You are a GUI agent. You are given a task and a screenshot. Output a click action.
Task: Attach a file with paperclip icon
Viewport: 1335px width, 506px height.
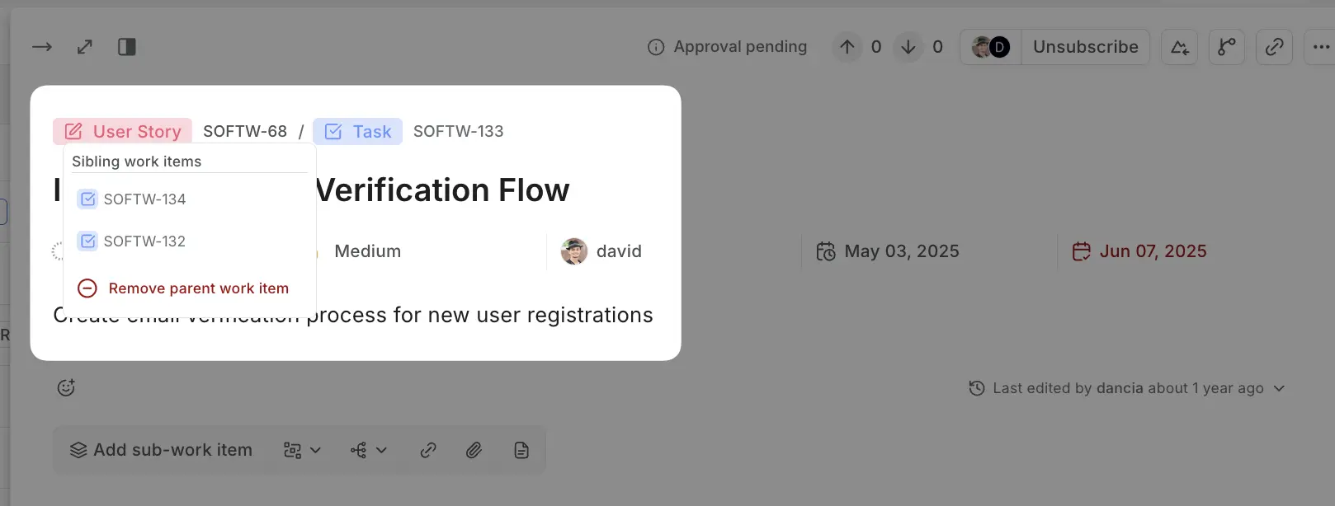(x=474, y=450)
